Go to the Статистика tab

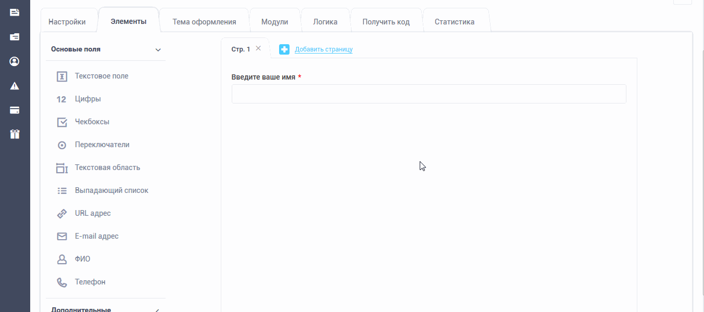pos(454,22)
